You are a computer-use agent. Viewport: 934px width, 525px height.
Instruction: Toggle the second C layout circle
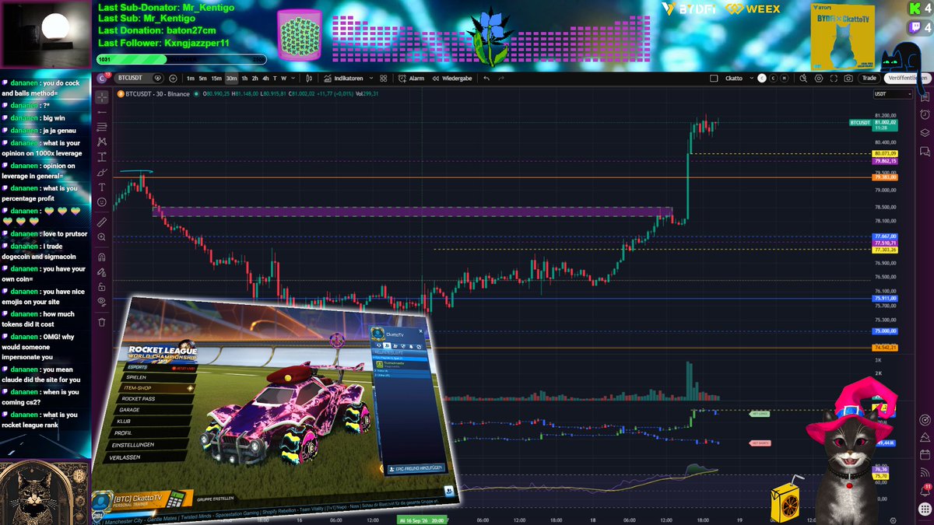(773, 79)
